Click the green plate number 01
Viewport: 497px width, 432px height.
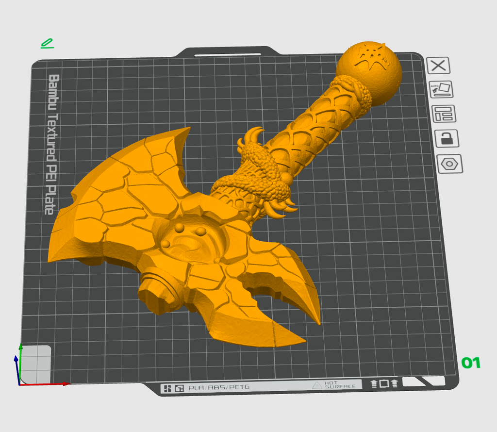(471, 363)
